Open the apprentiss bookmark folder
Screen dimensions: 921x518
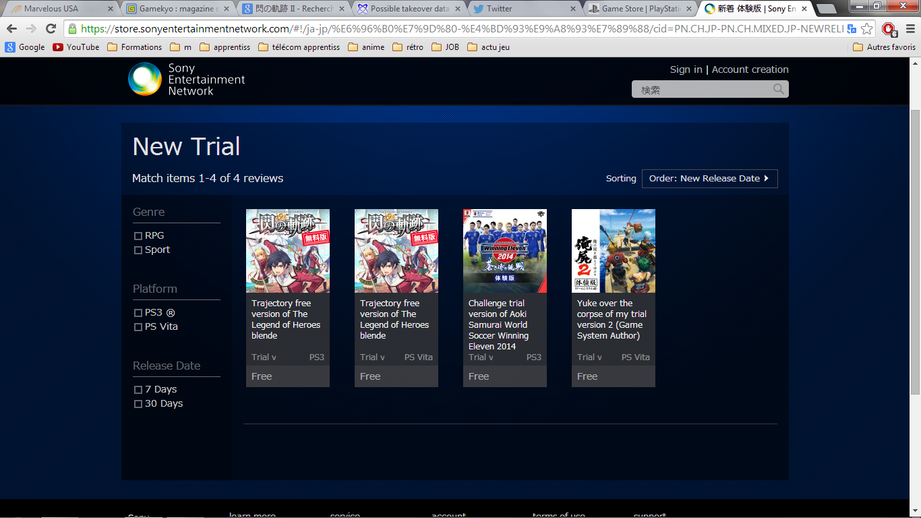[225, 47]
